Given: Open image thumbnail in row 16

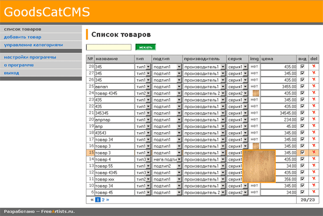Looking at the screenshot, I should pyautogui.click(x=256, y=146).
